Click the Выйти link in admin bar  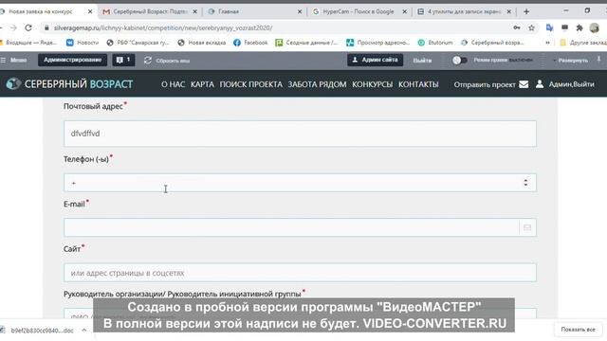[422, 61]
